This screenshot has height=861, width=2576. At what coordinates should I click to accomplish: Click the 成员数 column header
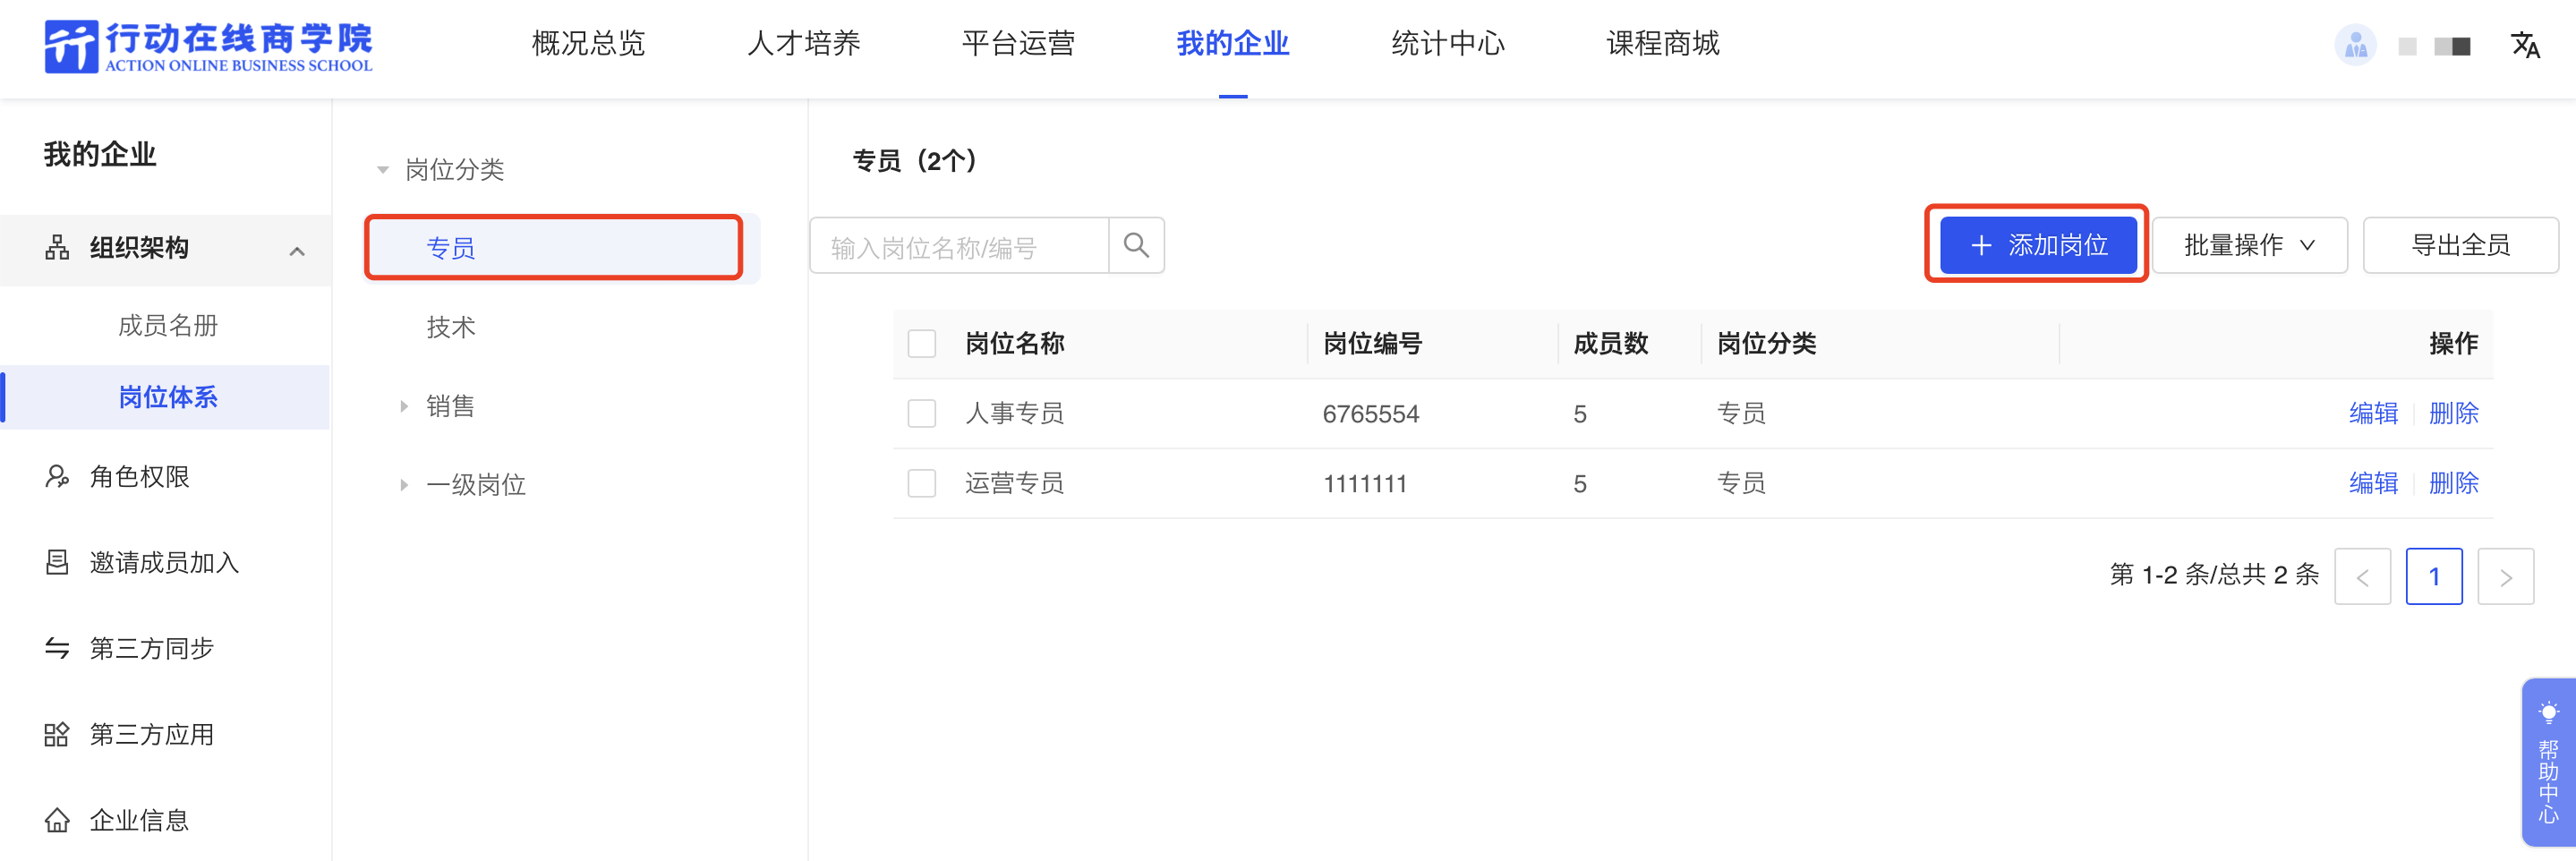(1611, 344)
